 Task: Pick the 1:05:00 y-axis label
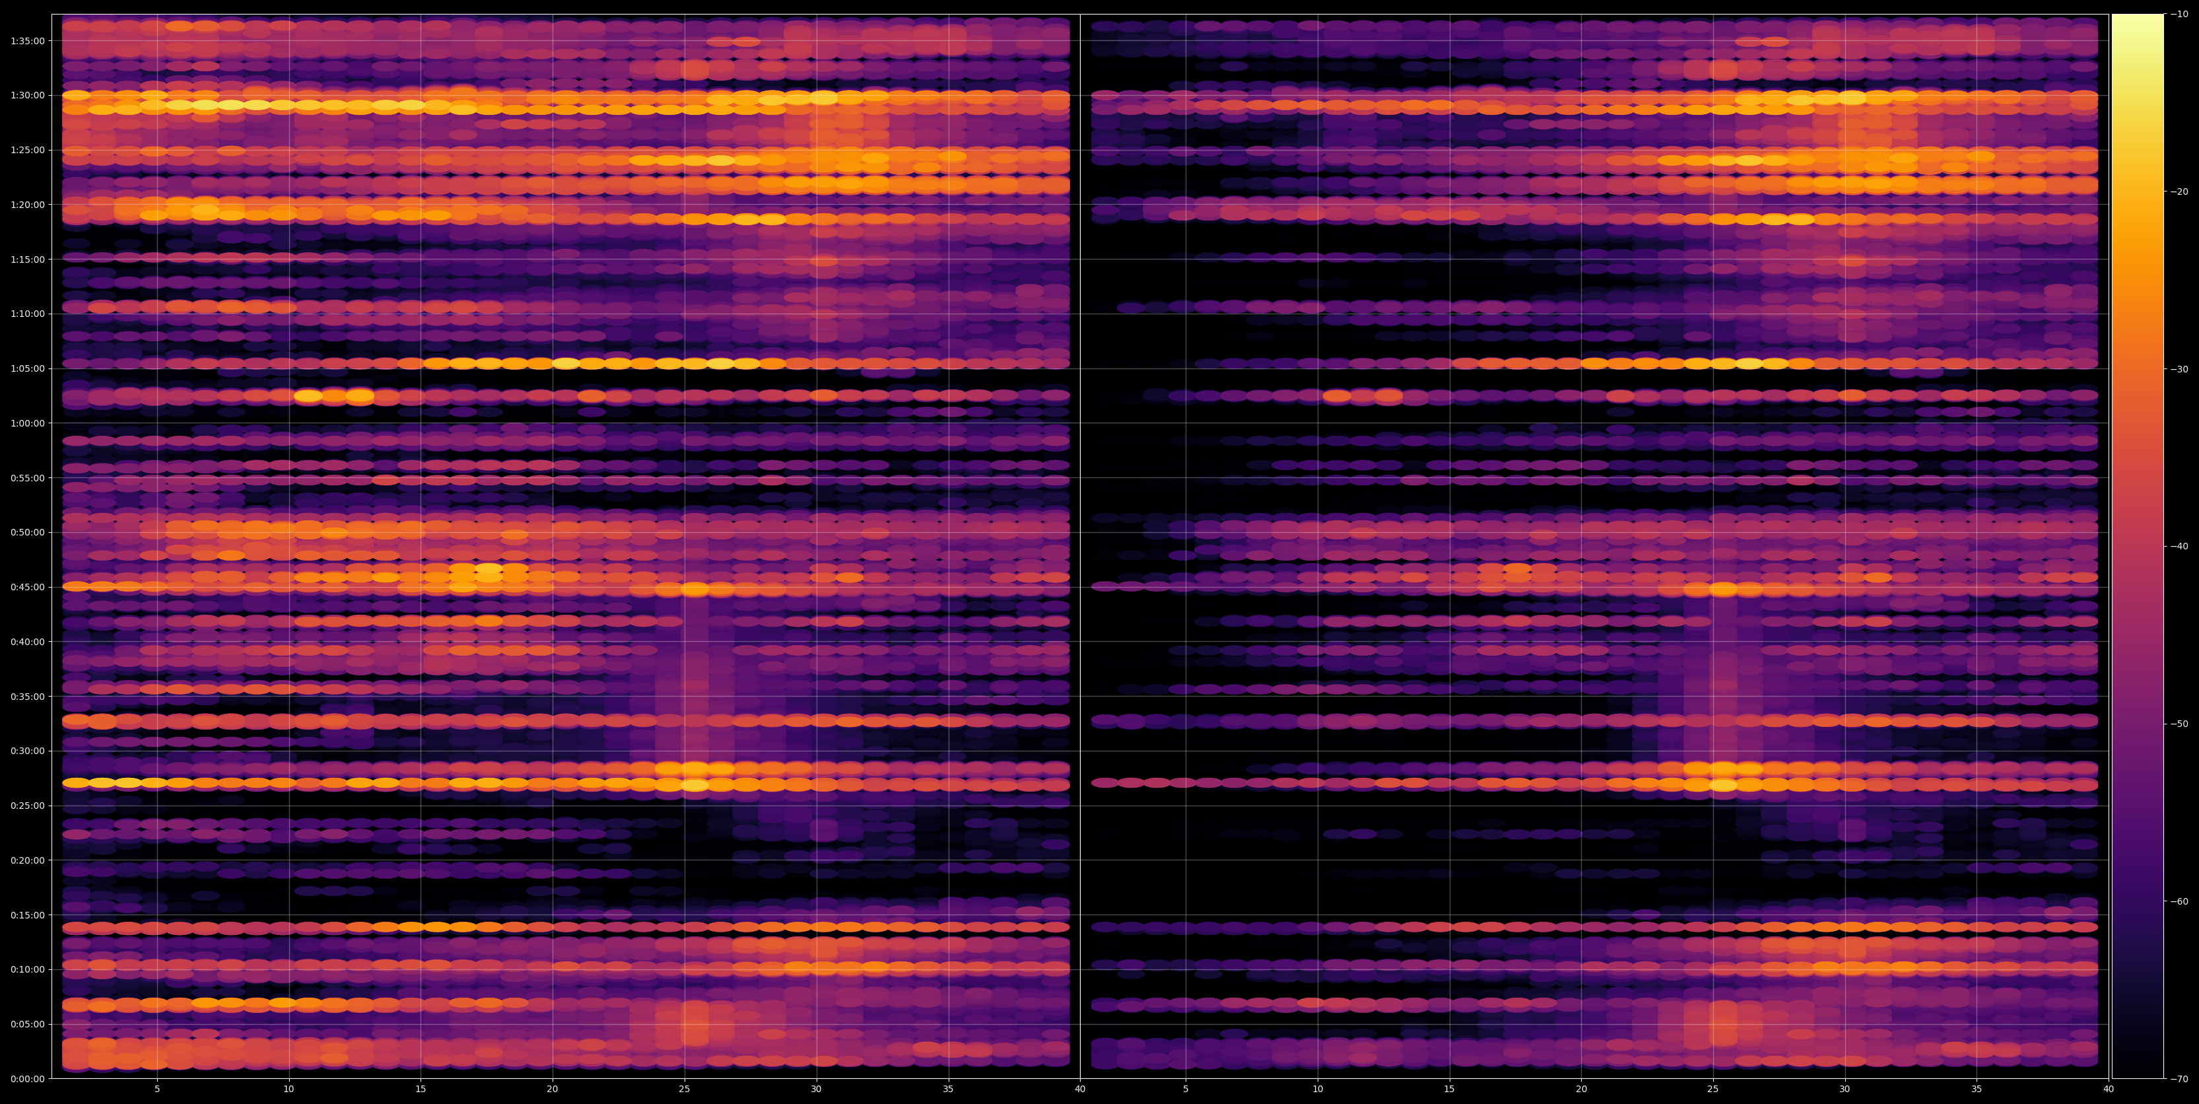click(27, 369)
